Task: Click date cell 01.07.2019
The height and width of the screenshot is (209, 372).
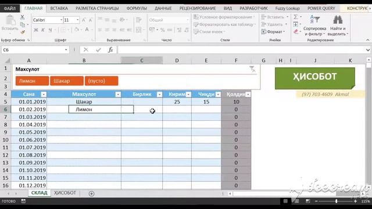Action: pyautogui.click(x=29, y=147)
